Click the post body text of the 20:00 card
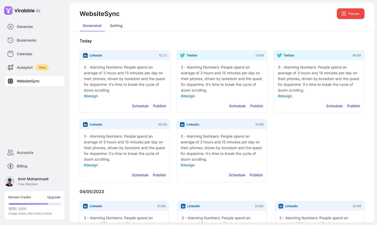 pos(125,148)
